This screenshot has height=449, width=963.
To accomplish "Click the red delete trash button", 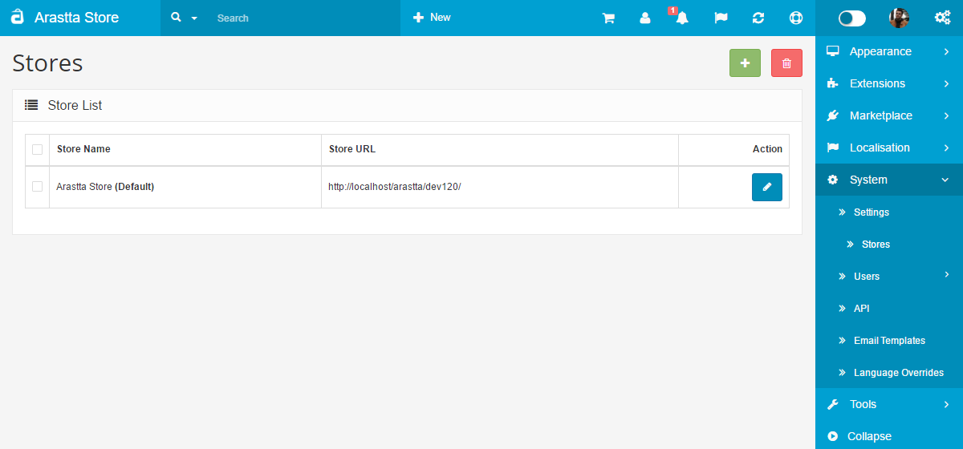I will pyautogui.click(x=786, y=63).
